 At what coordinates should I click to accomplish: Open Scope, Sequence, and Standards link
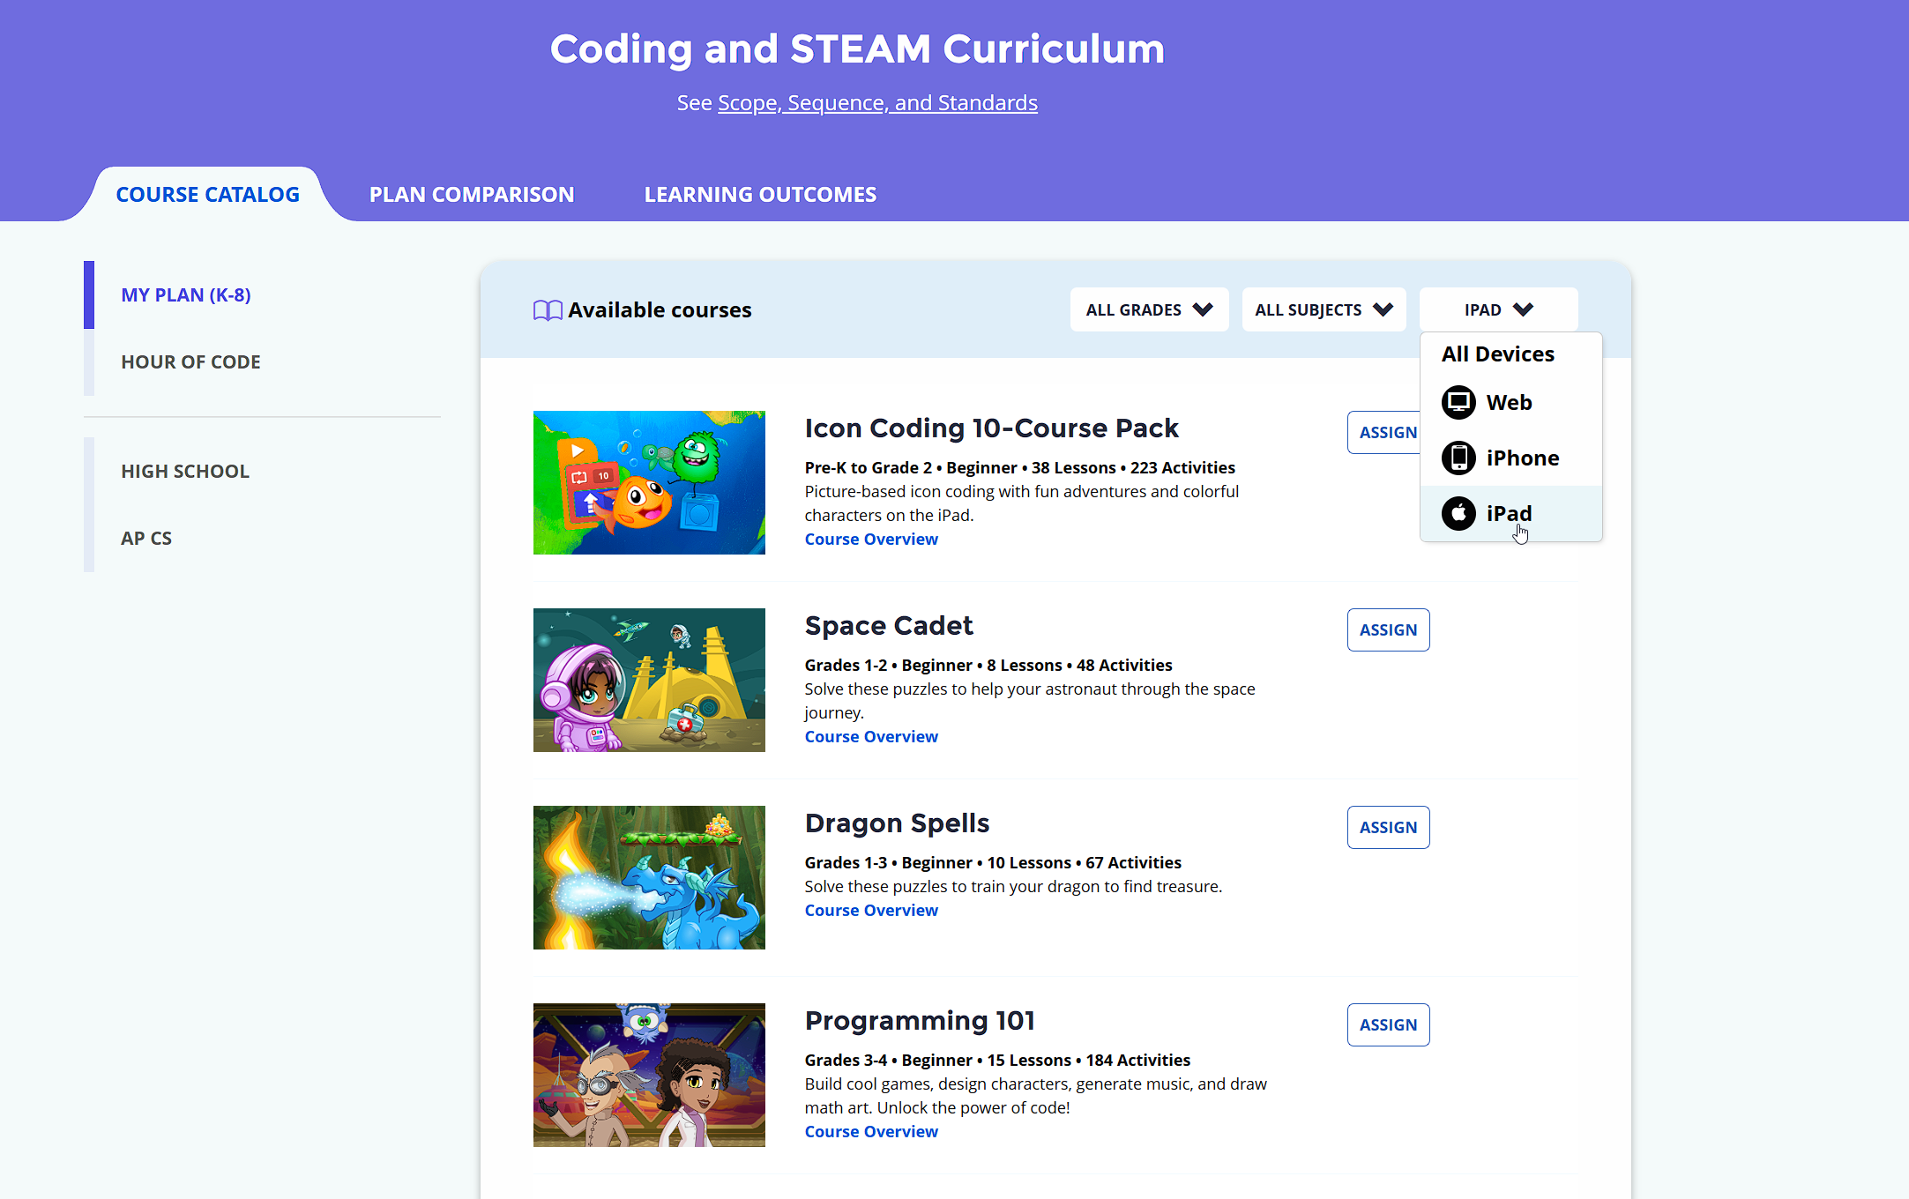[x=876, y=103]
